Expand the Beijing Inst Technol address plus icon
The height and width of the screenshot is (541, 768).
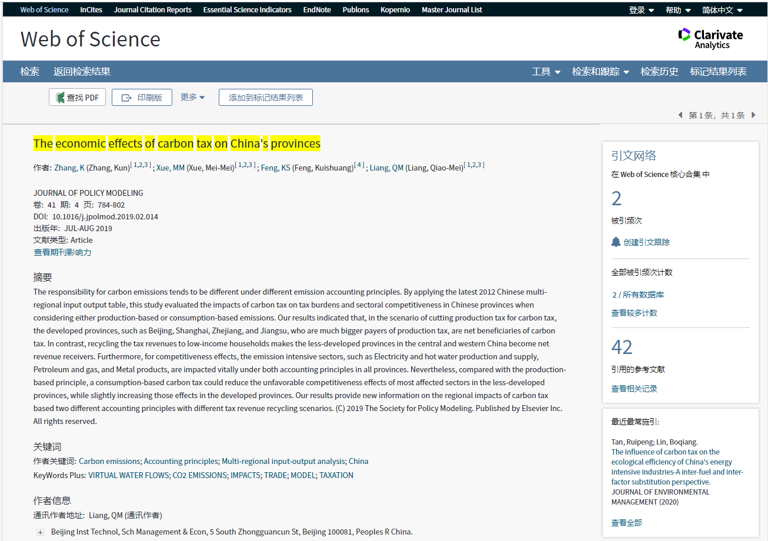pos(40,532)
